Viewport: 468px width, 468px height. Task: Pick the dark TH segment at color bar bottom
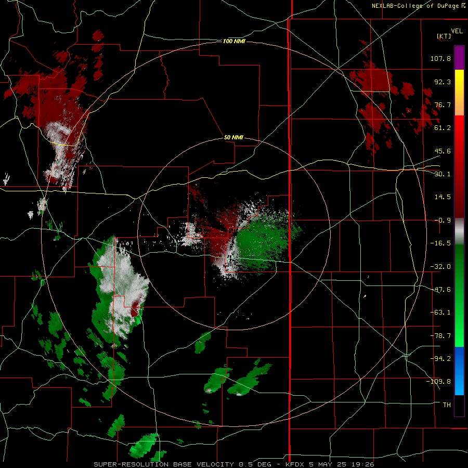(x=459, y=405)
